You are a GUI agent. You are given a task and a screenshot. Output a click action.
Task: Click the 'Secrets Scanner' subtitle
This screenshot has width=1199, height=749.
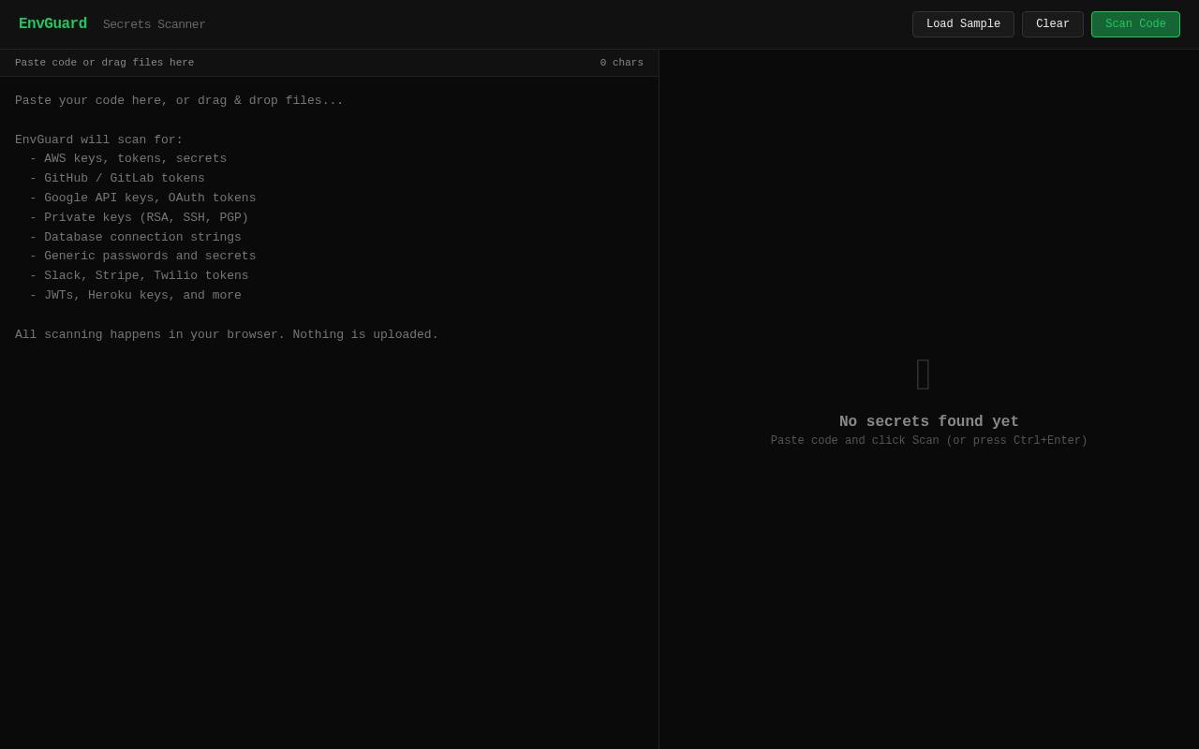(x=155, y=25)
